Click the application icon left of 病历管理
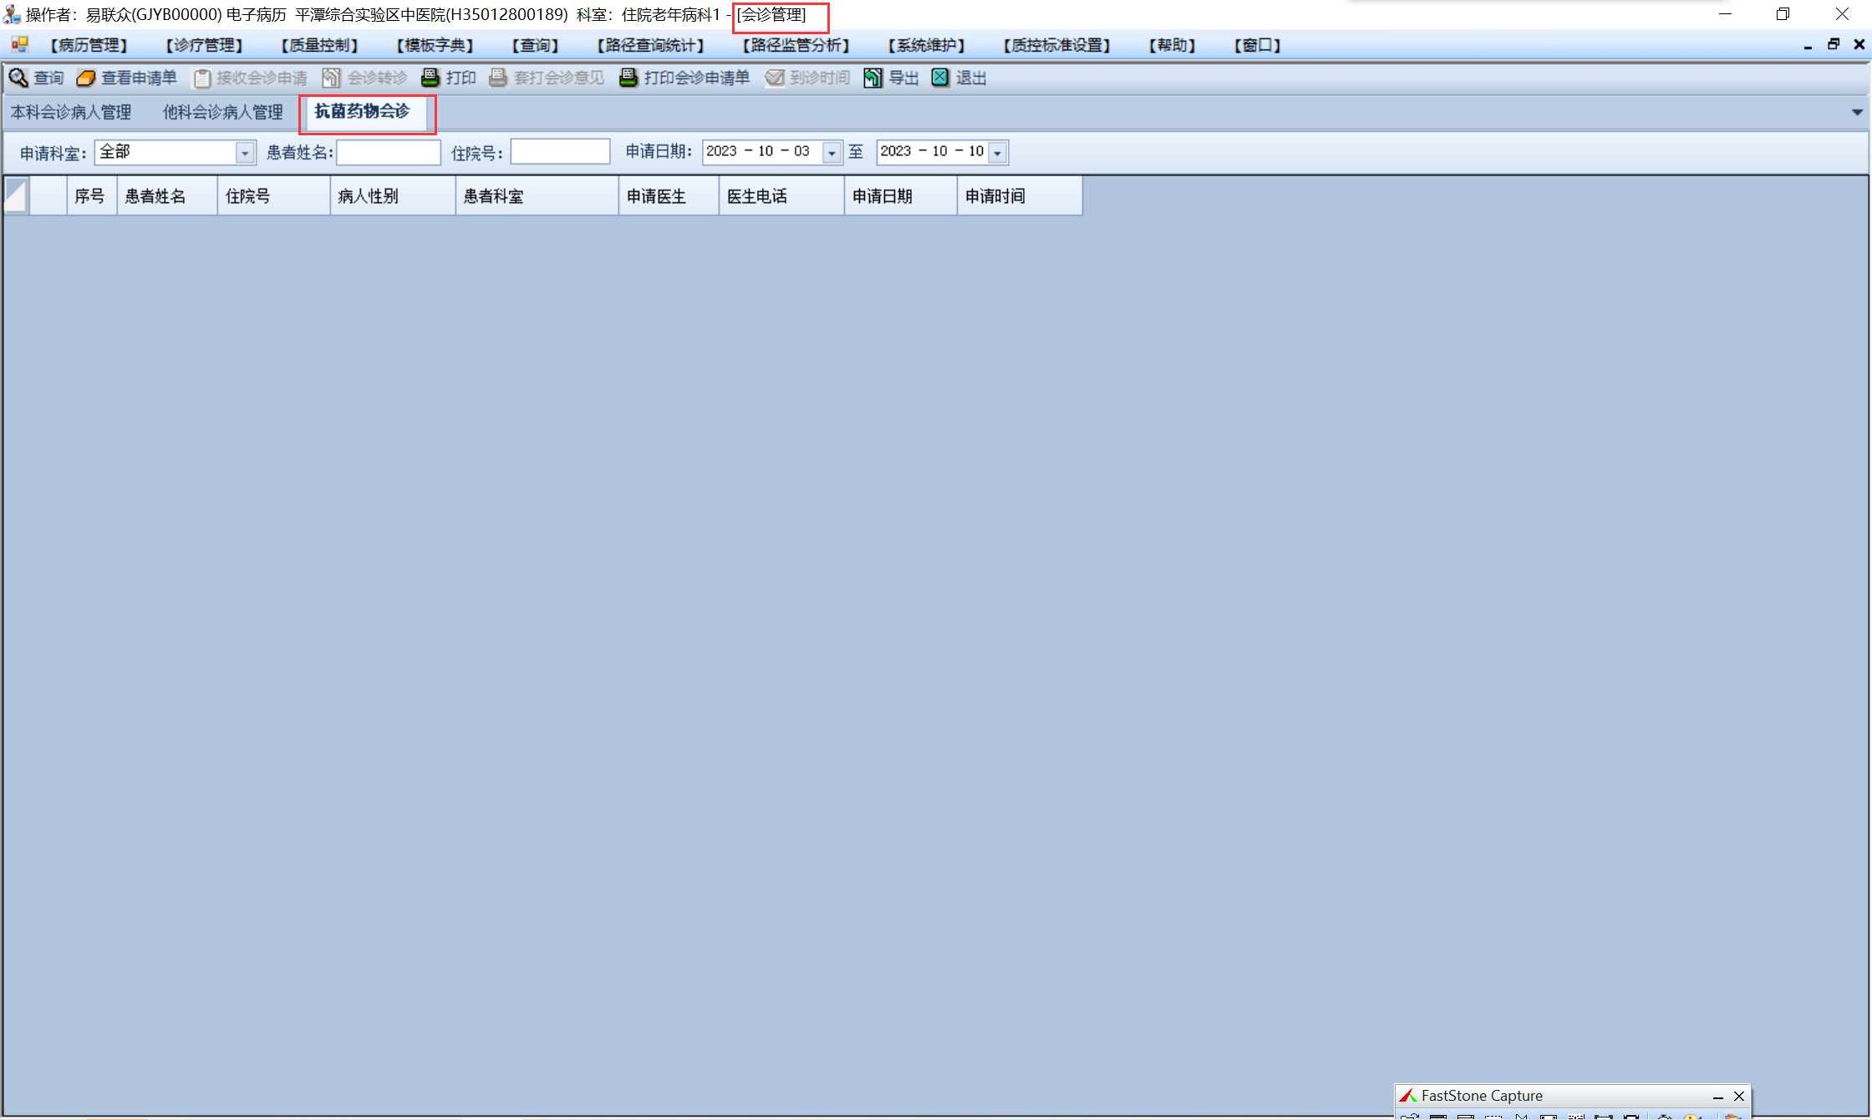 (19, 44)
